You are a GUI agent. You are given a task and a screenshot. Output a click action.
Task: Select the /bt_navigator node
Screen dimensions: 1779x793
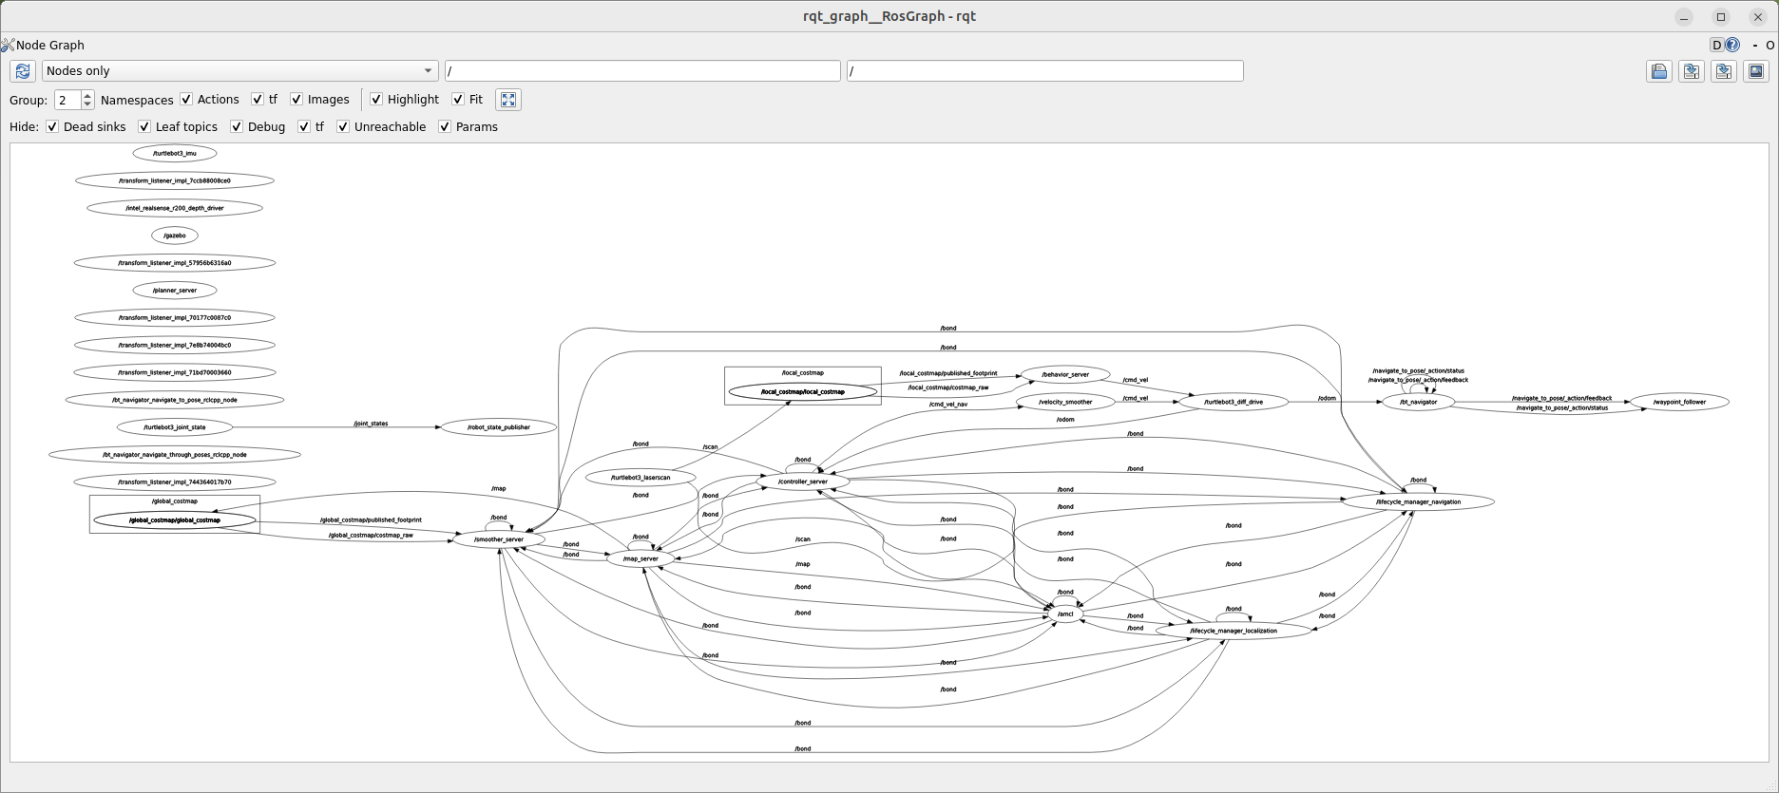[1419, 402]
